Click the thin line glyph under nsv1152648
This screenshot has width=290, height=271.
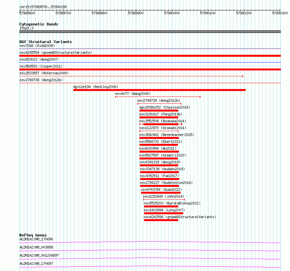point(164,200)
